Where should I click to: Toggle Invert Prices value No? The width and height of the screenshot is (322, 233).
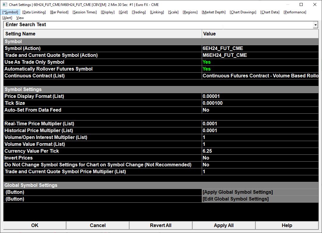coord(206,158)
